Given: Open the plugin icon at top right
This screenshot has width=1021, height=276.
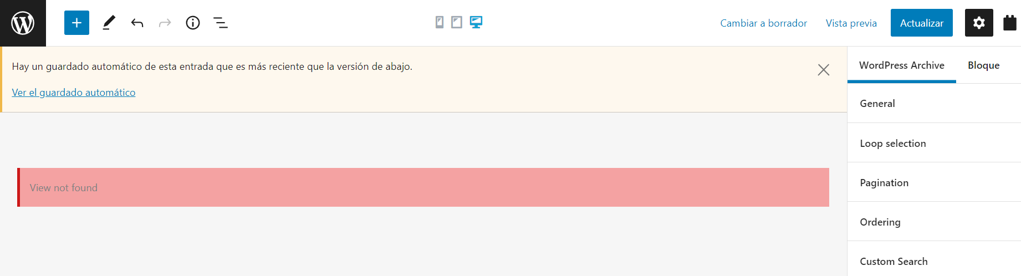Looking at the screenshot, I should [1009, 23].
